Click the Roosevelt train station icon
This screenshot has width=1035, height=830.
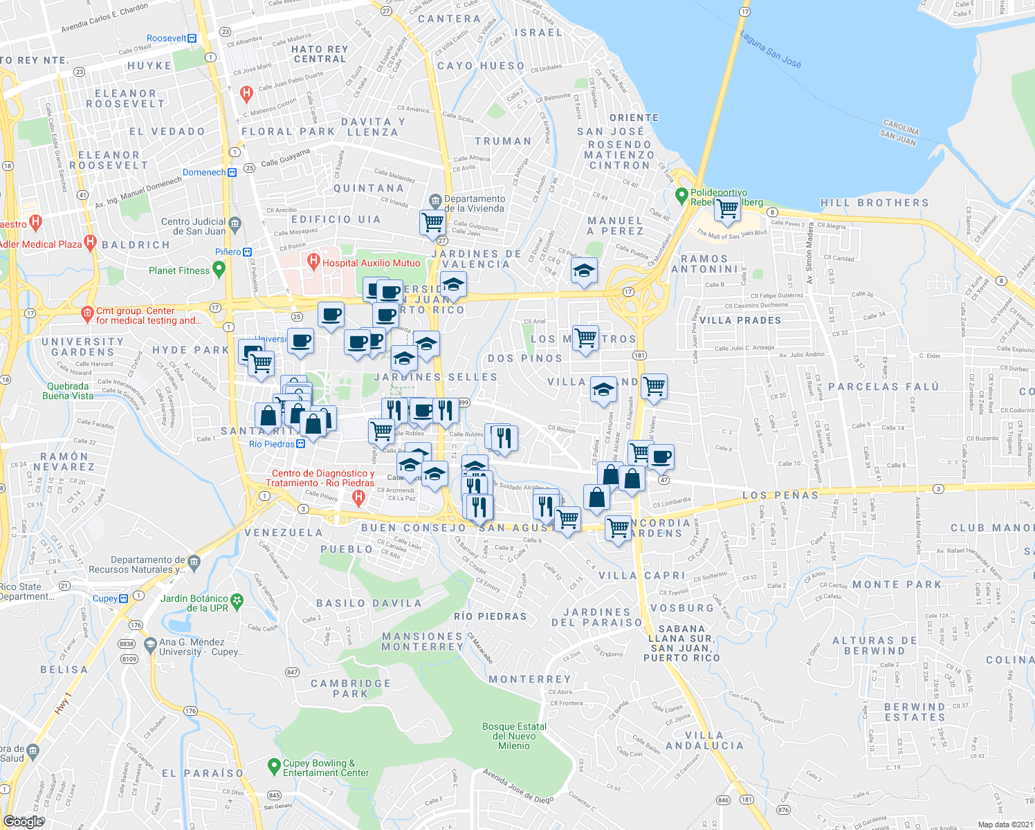click(192, 37)
